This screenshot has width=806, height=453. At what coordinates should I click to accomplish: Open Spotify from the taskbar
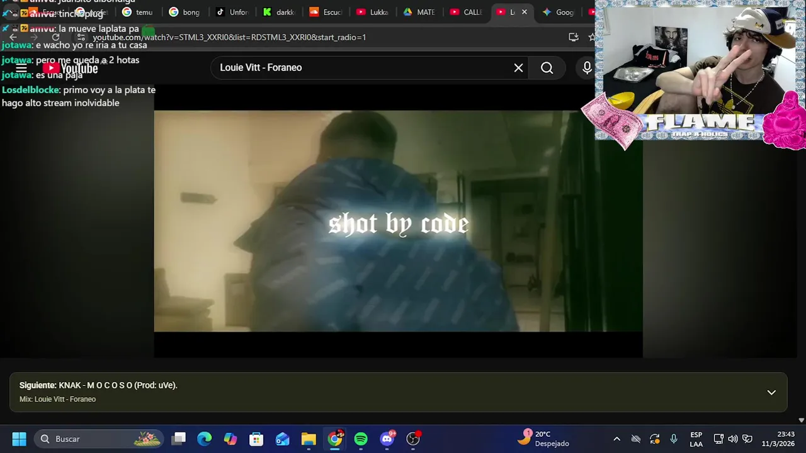pyautogui.click(x=361, y=439)
